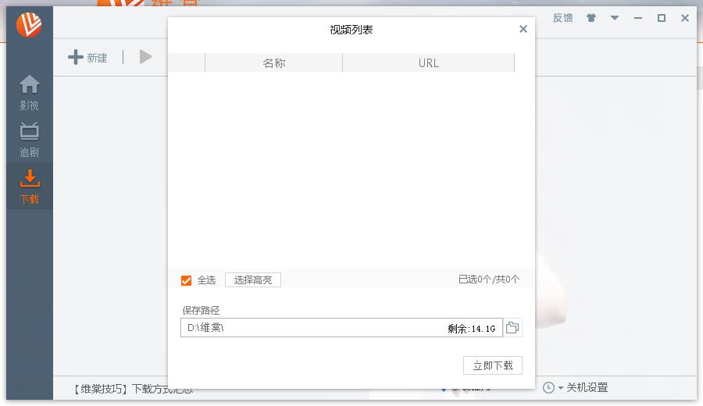Viewport: 703px width, 406px height.
Task: Close the 视频列表 dialog
Action: (523, 29)
